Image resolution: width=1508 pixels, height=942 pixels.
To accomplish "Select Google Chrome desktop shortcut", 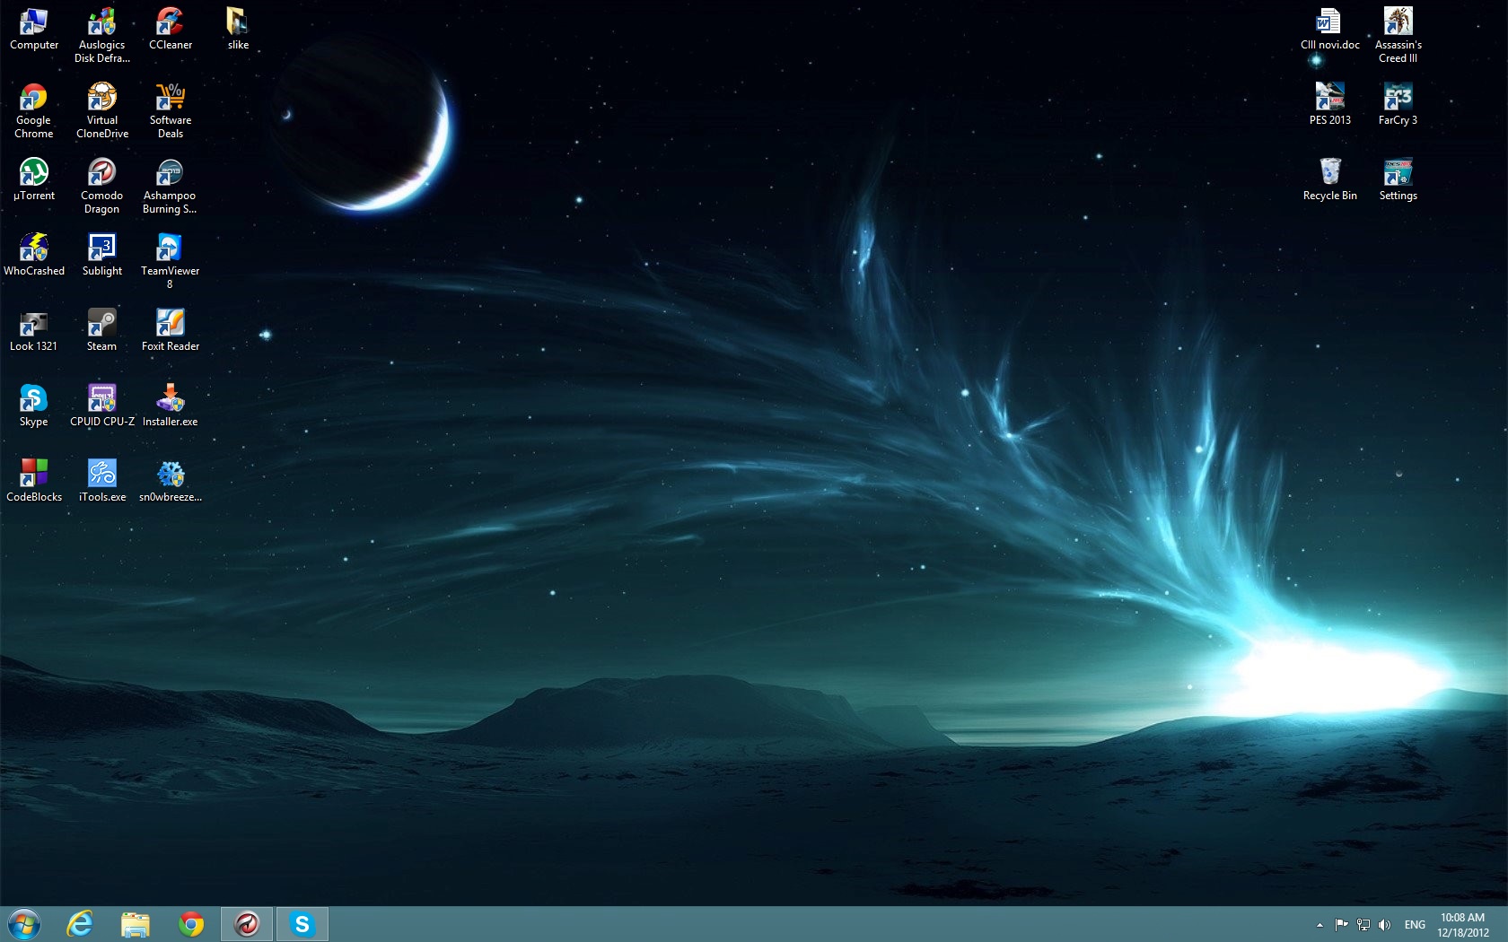I will 34,110.
